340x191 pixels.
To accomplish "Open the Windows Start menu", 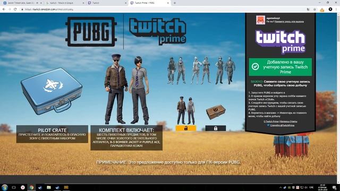I will (x=5, y=187).
